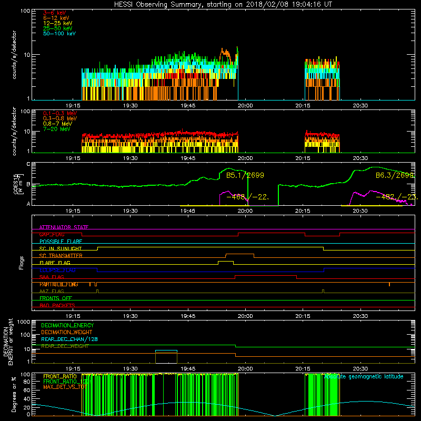Pick the green 25-50 keV legend label
This screenshot has height=421, width=421.
pos(58,28)
